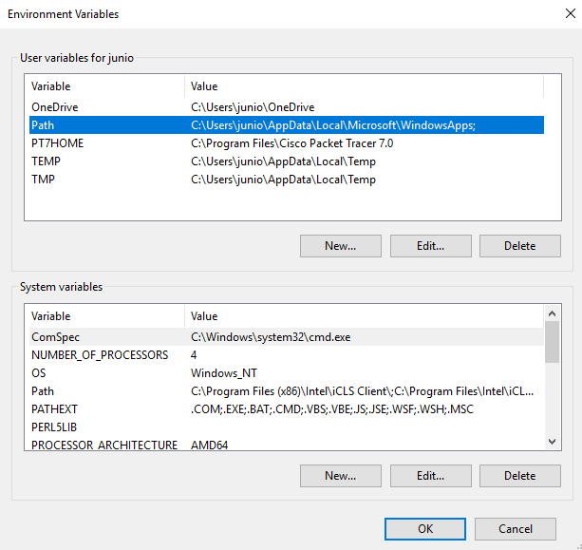Click Delete under User variables for junio
582x550 pixels.
click(520, 246)
